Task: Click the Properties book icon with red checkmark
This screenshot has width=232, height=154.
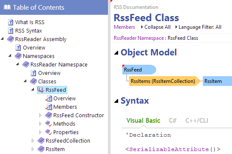Action: click(49, 132)
